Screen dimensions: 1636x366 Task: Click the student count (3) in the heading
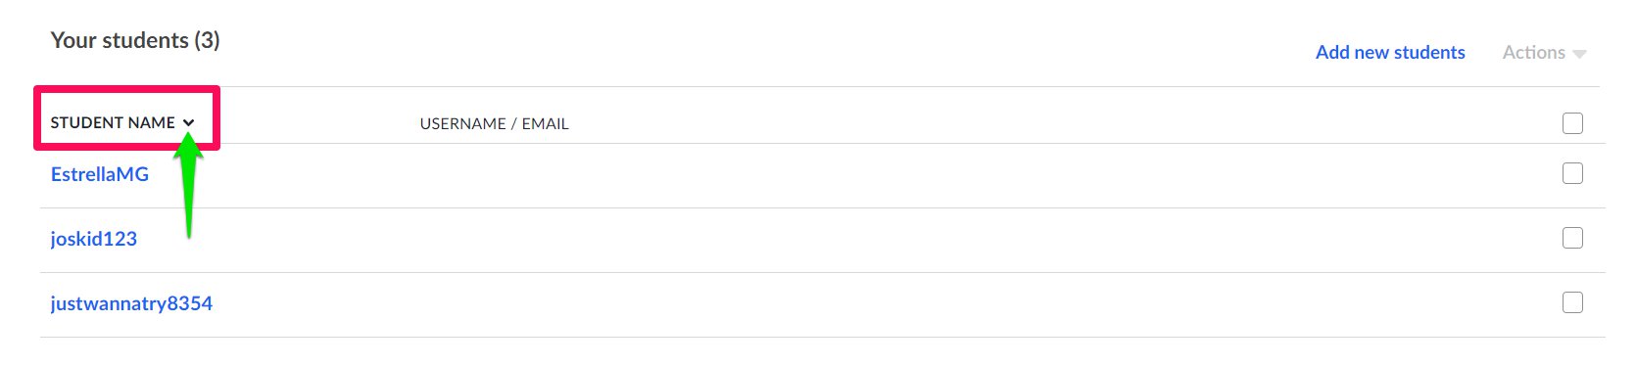point(207,40)
